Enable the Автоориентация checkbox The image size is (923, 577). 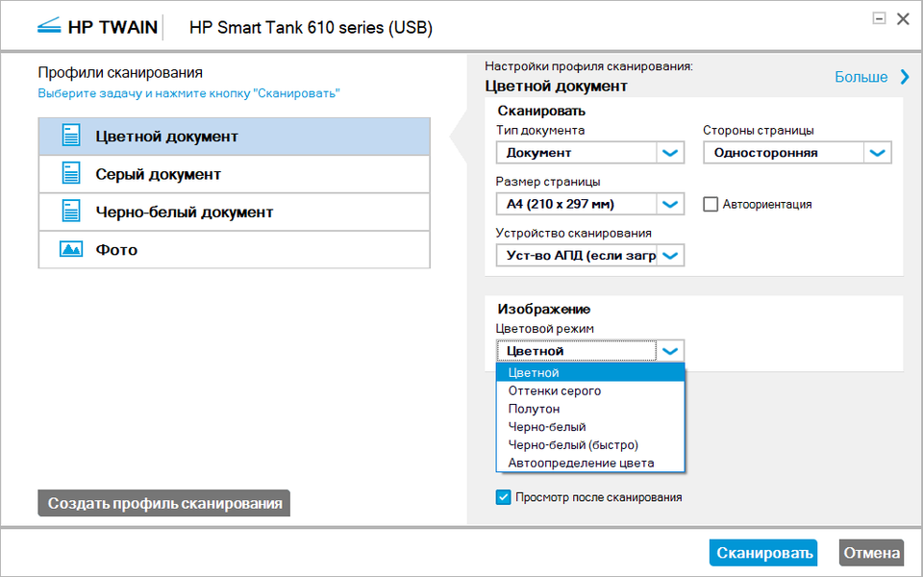[x=711, y=204]
